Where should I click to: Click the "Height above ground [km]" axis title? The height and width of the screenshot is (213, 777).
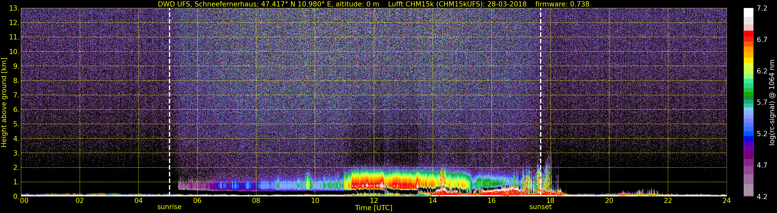pyautogui.click(x=4, y=102)
